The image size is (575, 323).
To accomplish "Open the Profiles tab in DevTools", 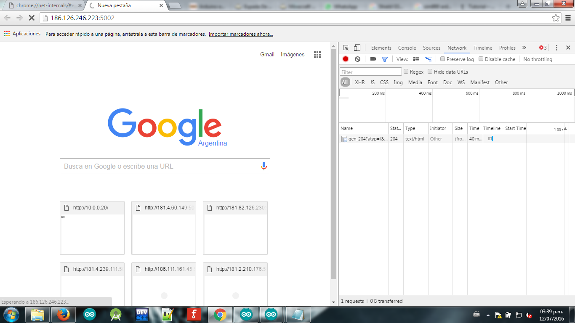I will (507, 48).
